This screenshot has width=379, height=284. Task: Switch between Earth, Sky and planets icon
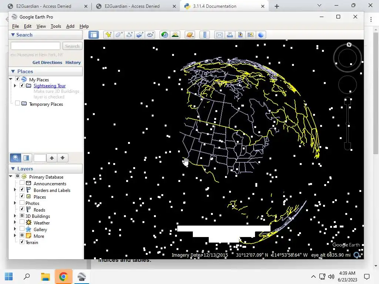(190, 35)
